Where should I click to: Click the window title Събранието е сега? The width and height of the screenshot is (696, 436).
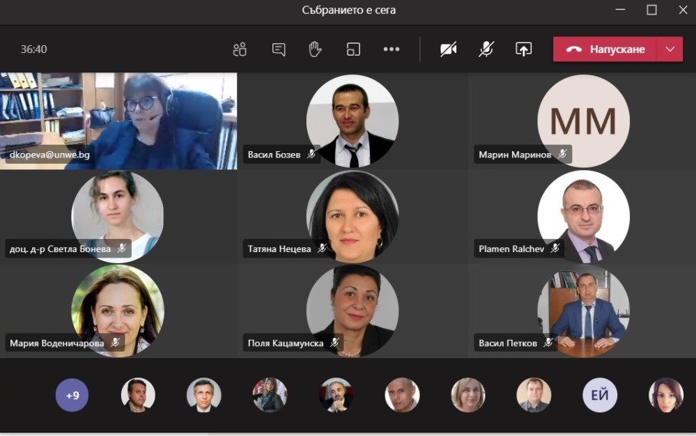pyautogui.click(x=348, y=10)
